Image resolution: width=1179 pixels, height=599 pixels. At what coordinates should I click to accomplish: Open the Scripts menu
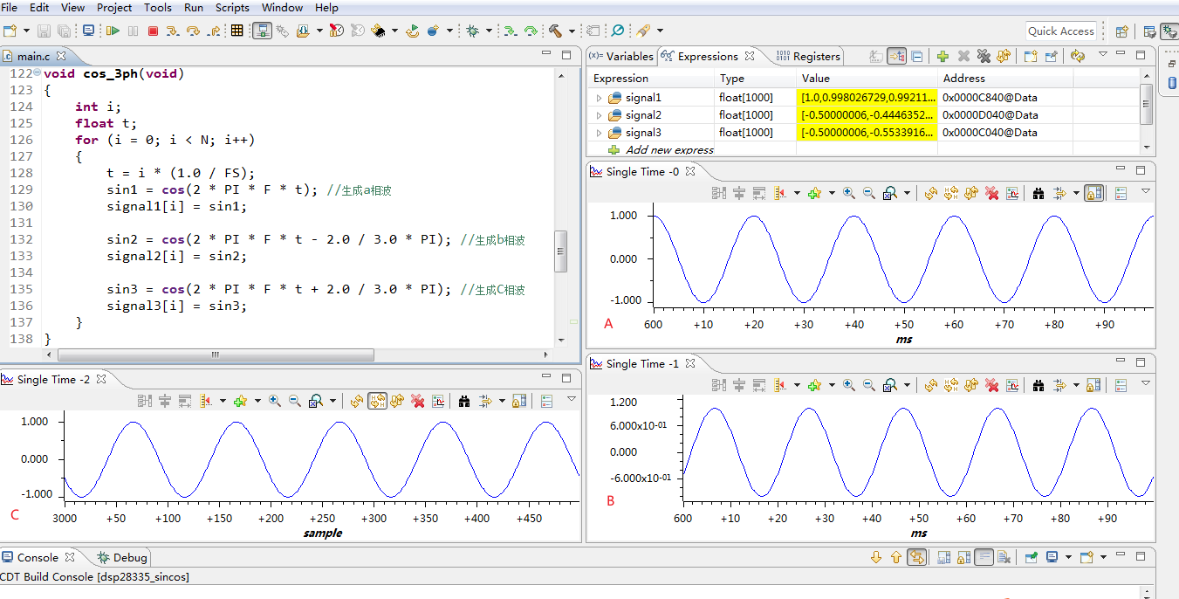(x=233, y=8)
